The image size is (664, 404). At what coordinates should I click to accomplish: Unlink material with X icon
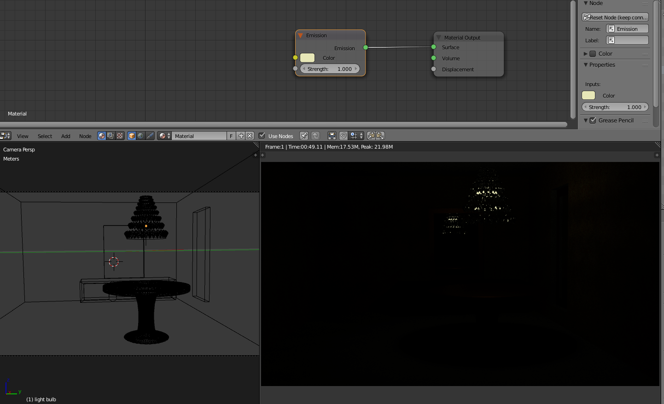250,136
